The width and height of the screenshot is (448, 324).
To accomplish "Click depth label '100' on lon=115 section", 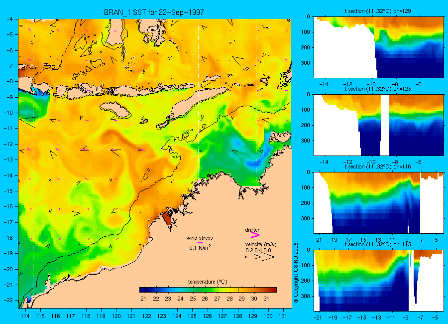I will pyautogui.click(x=306, y=265).
